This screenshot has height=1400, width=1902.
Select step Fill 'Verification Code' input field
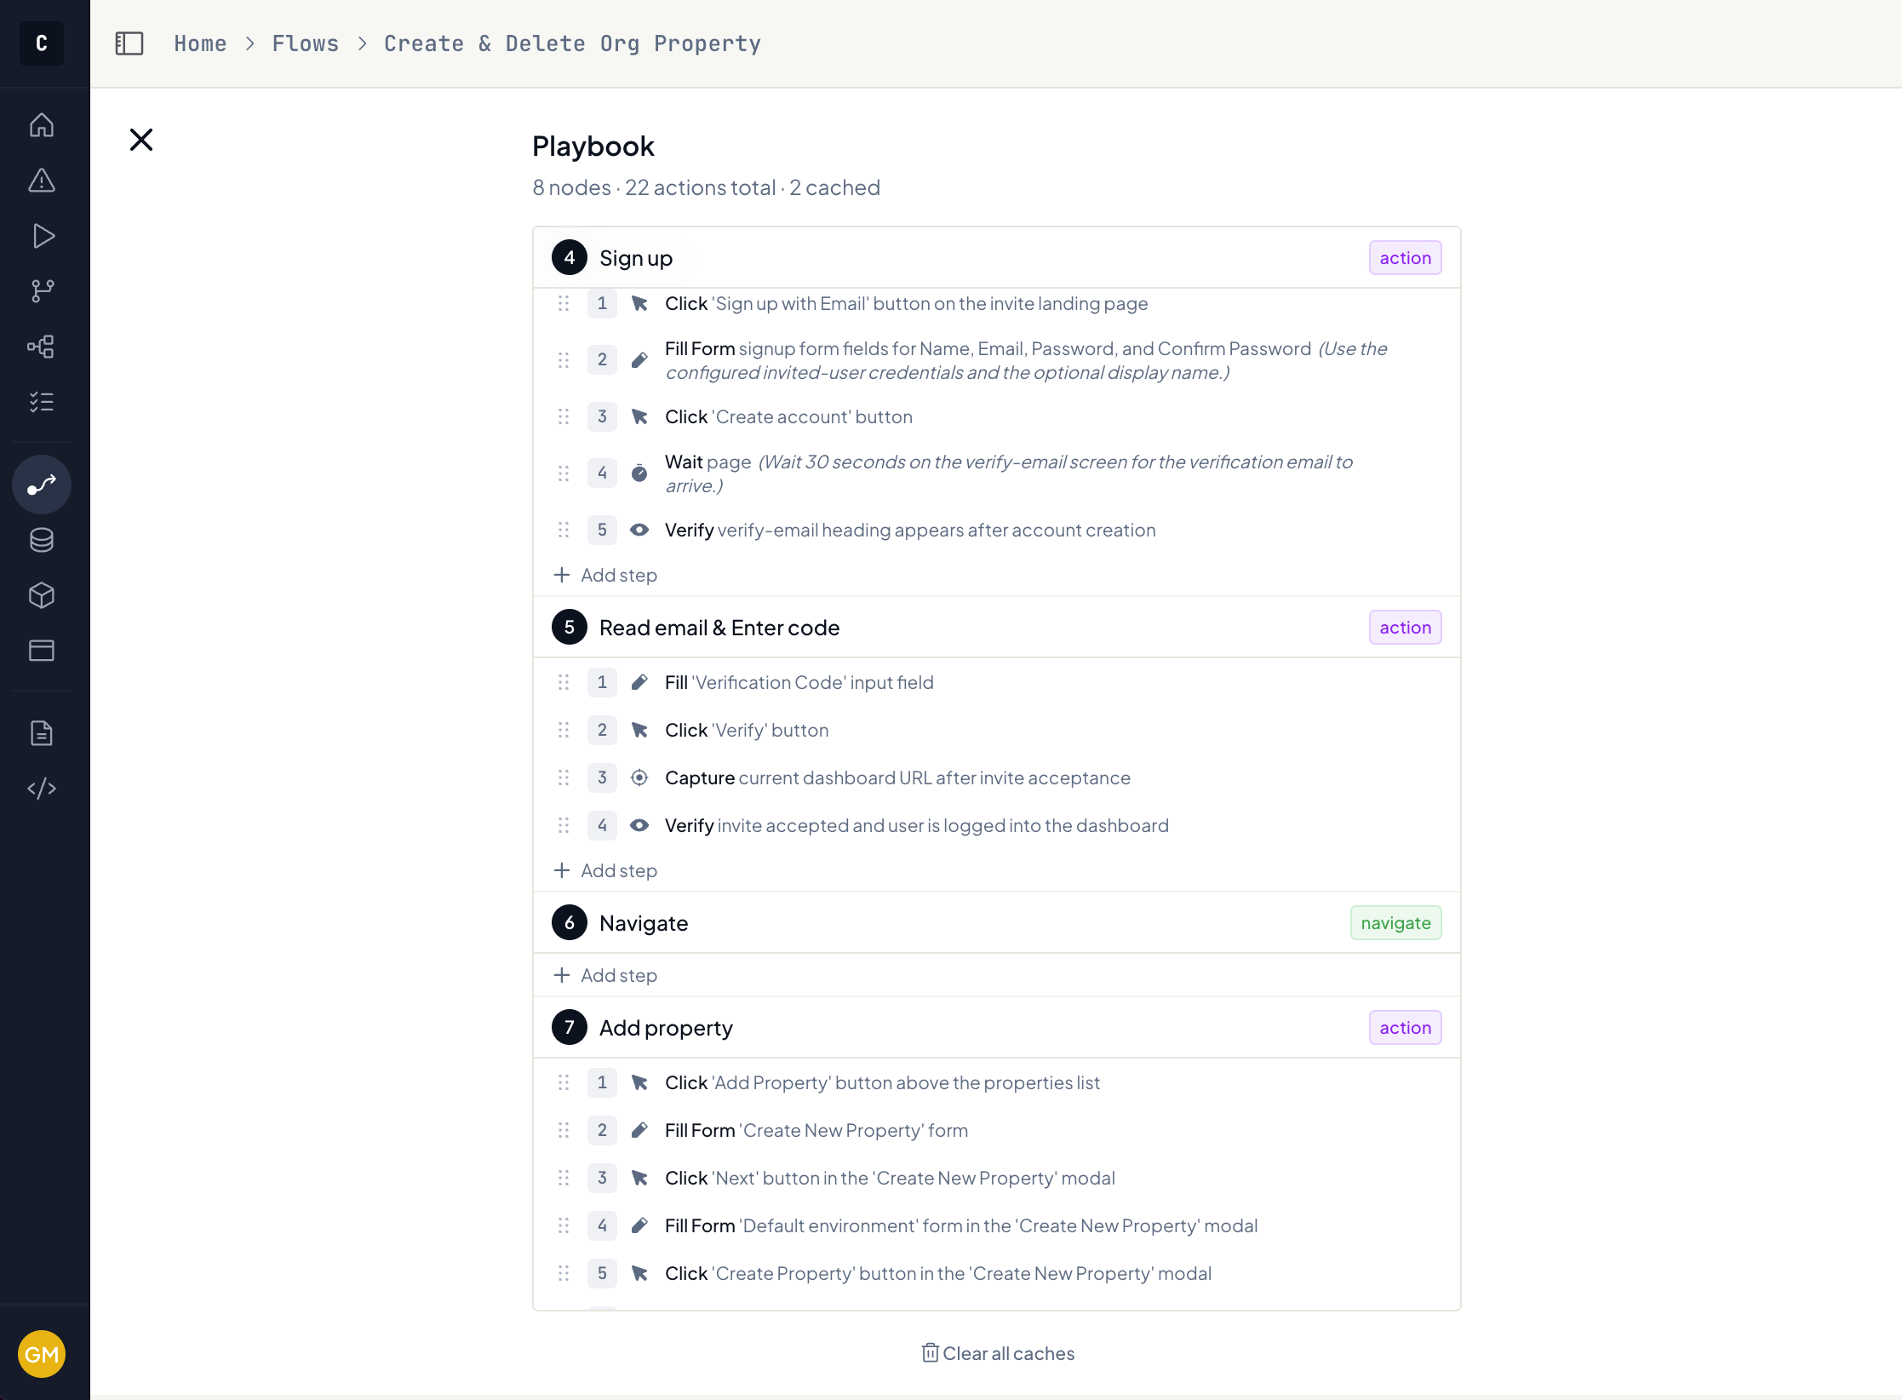[x=996, y=682]
